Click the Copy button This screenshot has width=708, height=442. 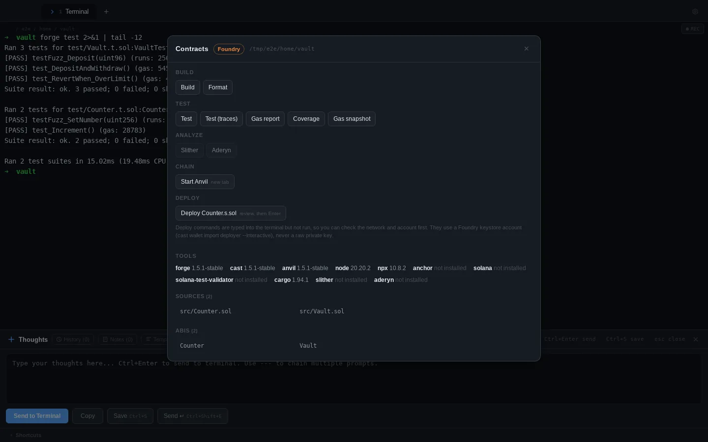[x=88, y=416]
